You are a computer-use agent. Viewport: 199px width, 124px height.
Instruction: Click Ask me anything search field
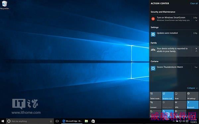click(30, 121)
